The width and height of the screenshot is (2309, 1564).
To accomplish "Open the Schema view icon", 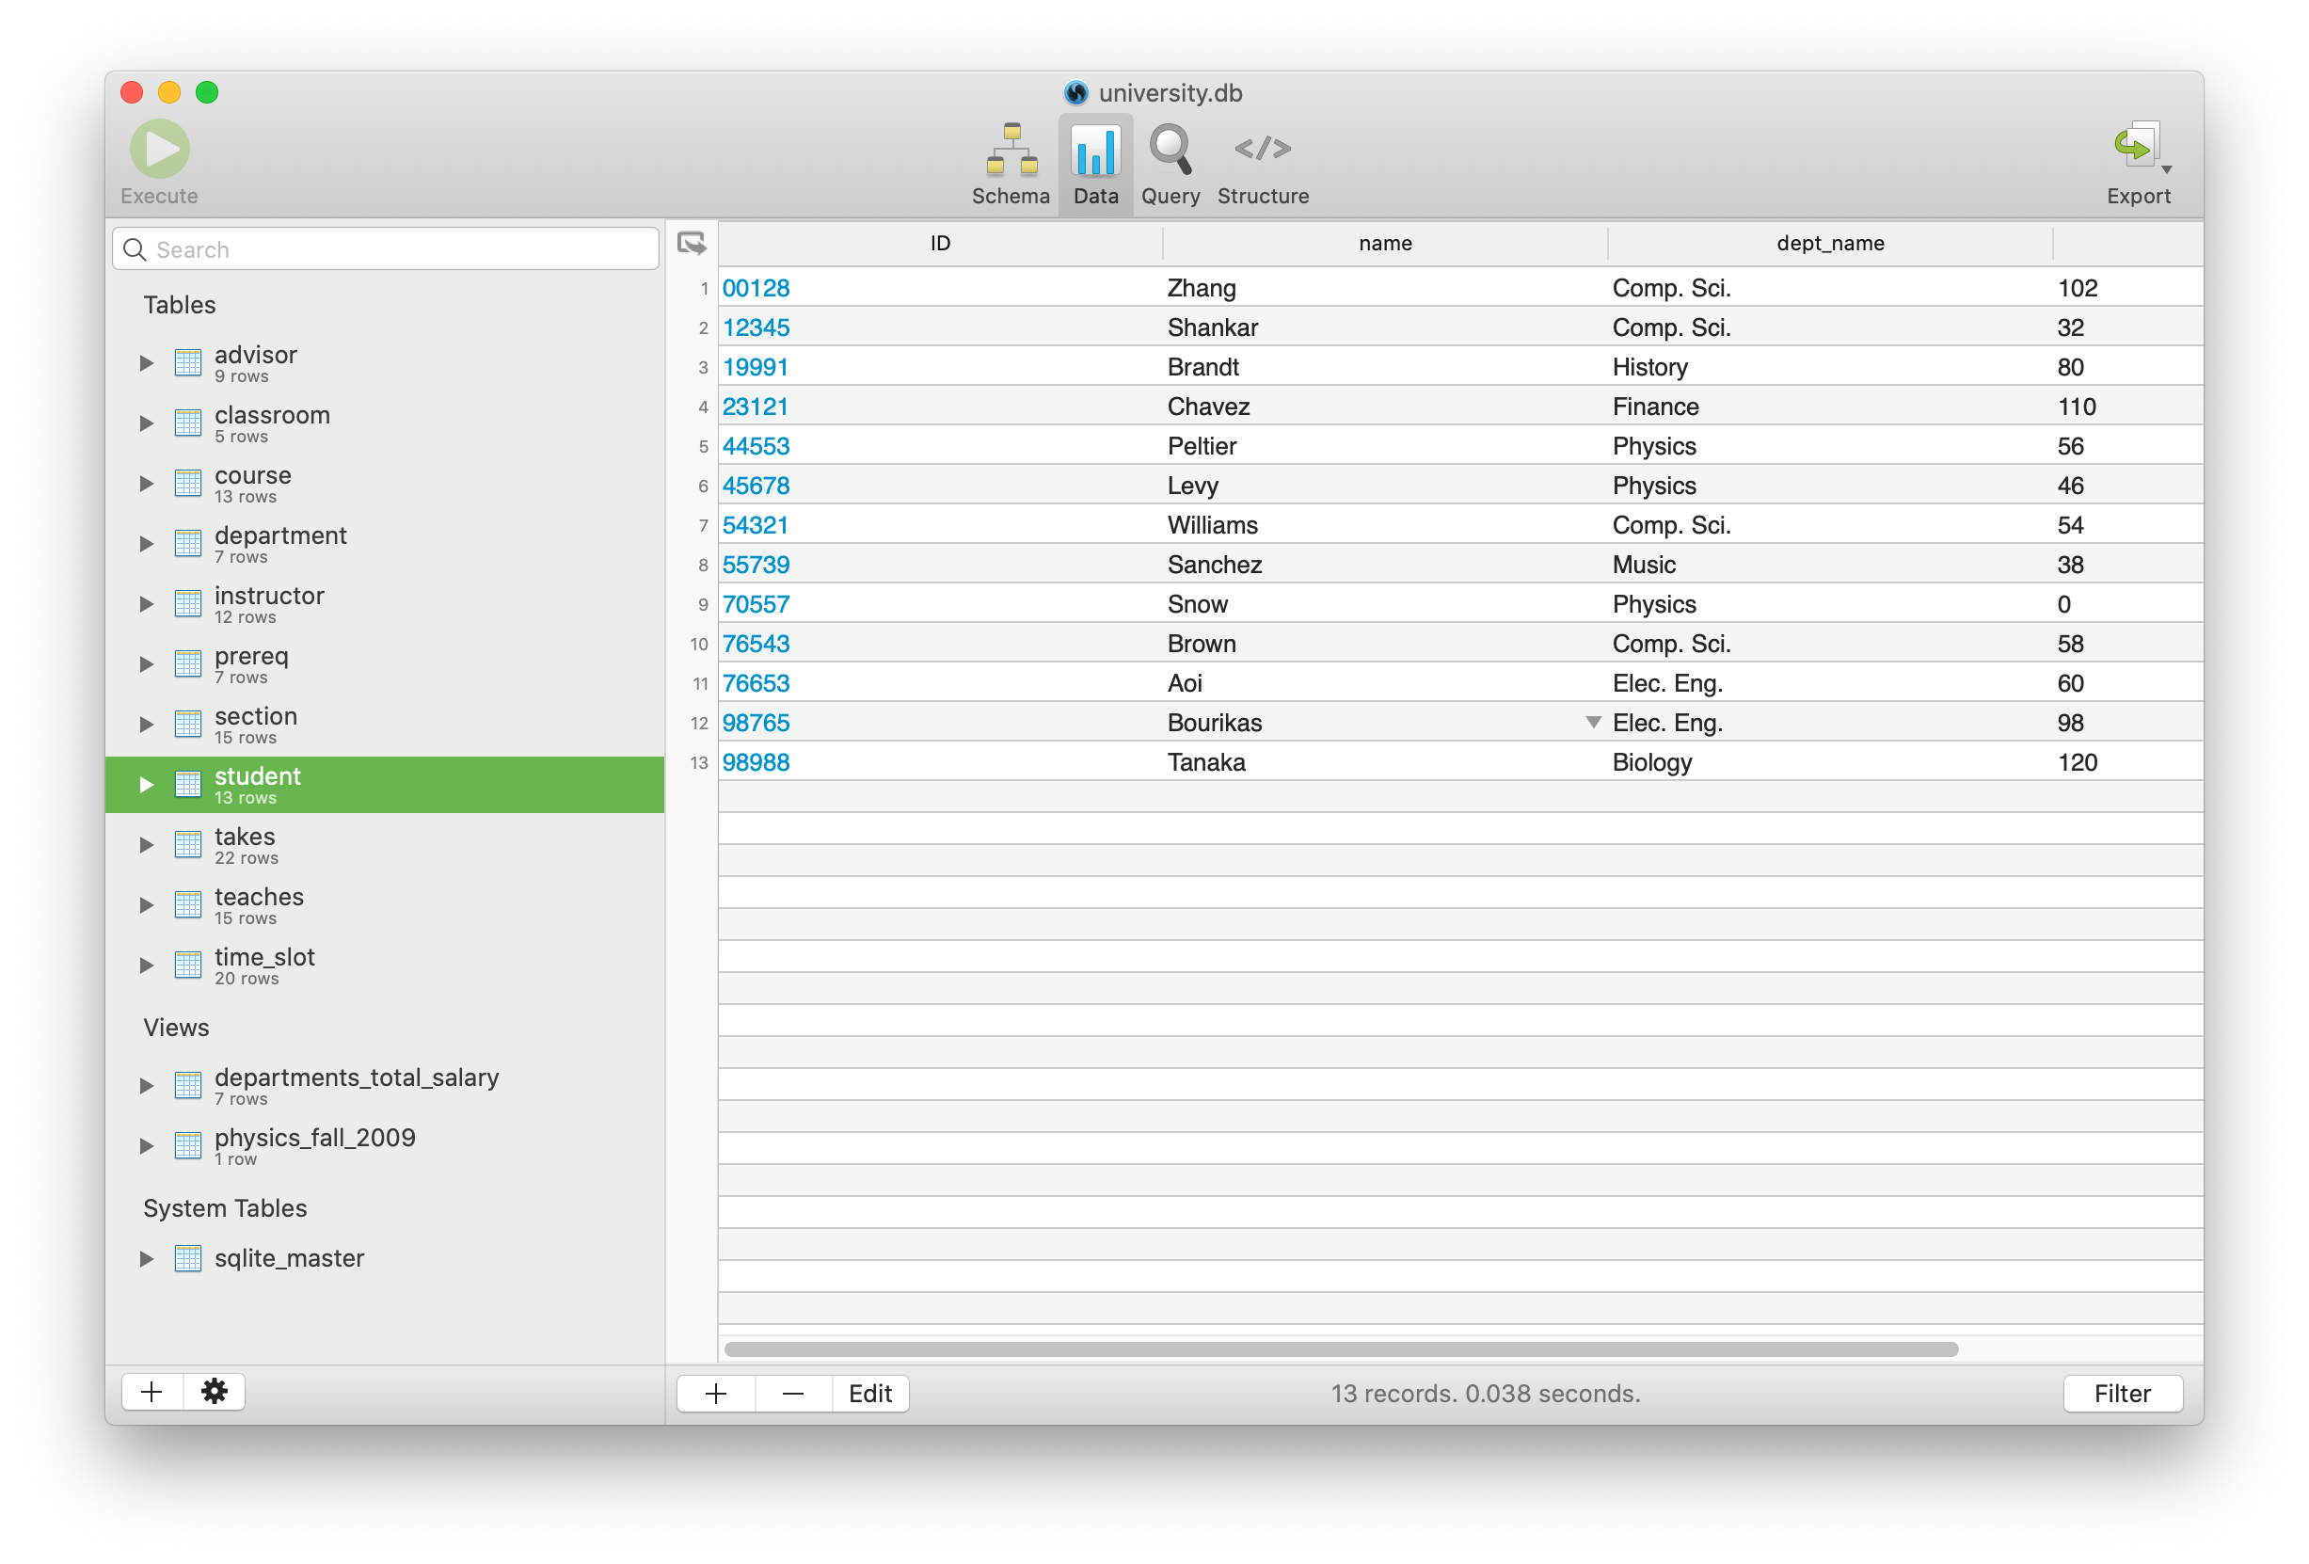I will pos(1011,151).
